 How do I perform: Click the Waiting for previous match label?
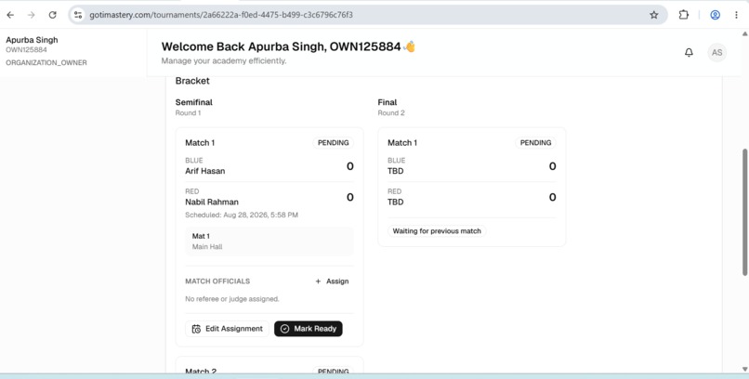(437, 231)
